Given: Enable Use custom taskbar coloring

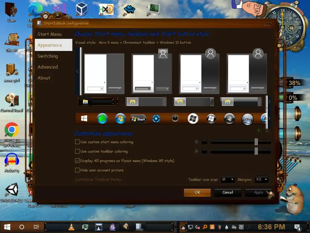Looking at the screenshot, I should (x=101, y=151).
